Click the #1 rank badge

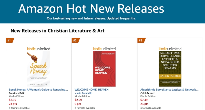pos(9,40)
